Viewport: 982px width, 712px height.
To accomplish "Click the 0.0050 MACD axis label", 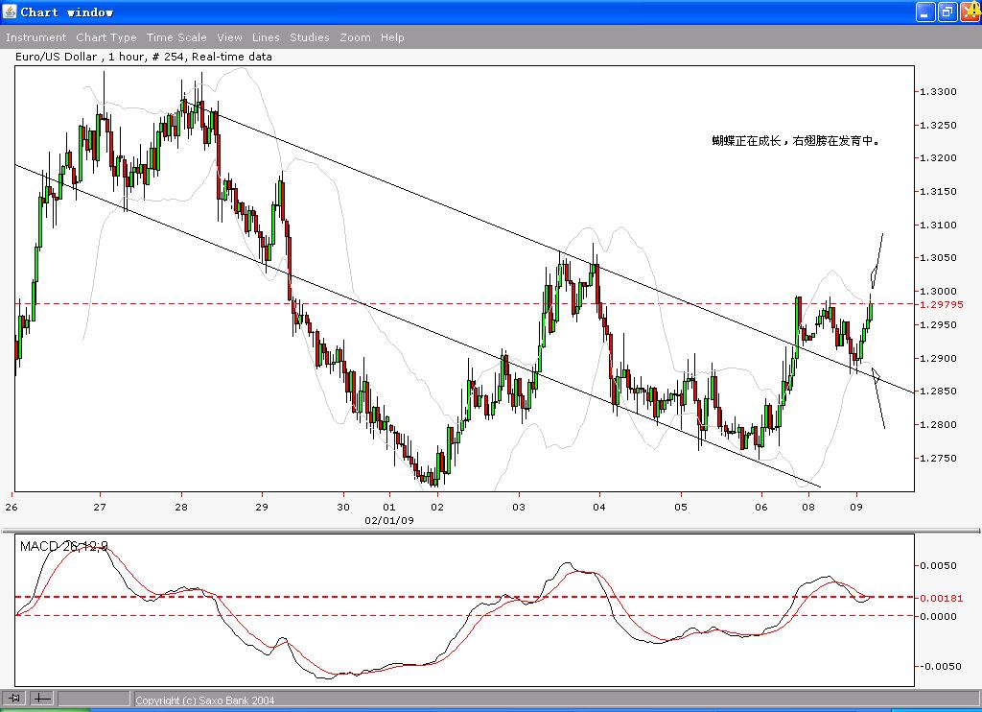I will point(938,566).
